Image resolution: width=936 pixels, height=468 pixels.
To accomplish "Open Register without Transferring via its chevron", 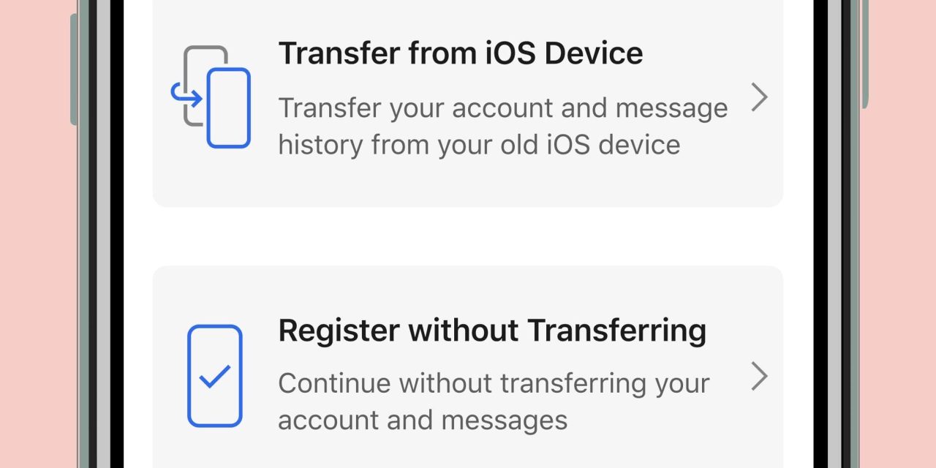I will [x=760, y=377].
